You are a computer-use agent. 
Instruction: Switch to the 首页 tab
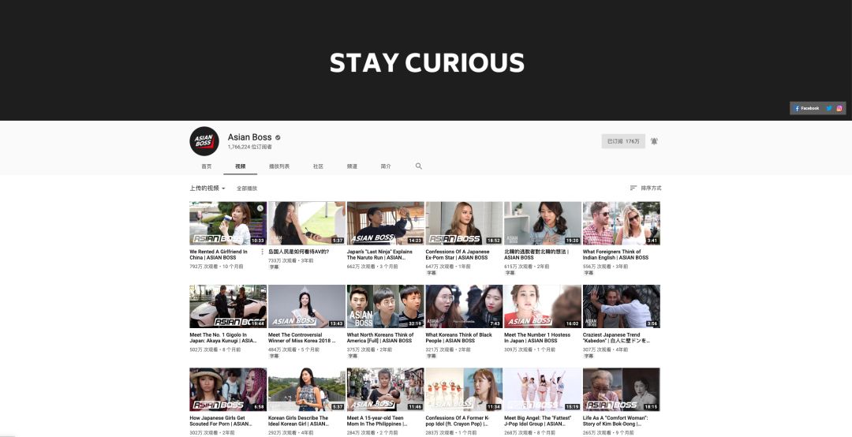(x=207, y=166)
